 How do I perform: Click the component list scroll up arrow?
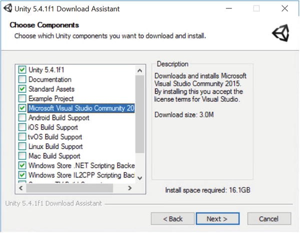click(x=140, y=70)
